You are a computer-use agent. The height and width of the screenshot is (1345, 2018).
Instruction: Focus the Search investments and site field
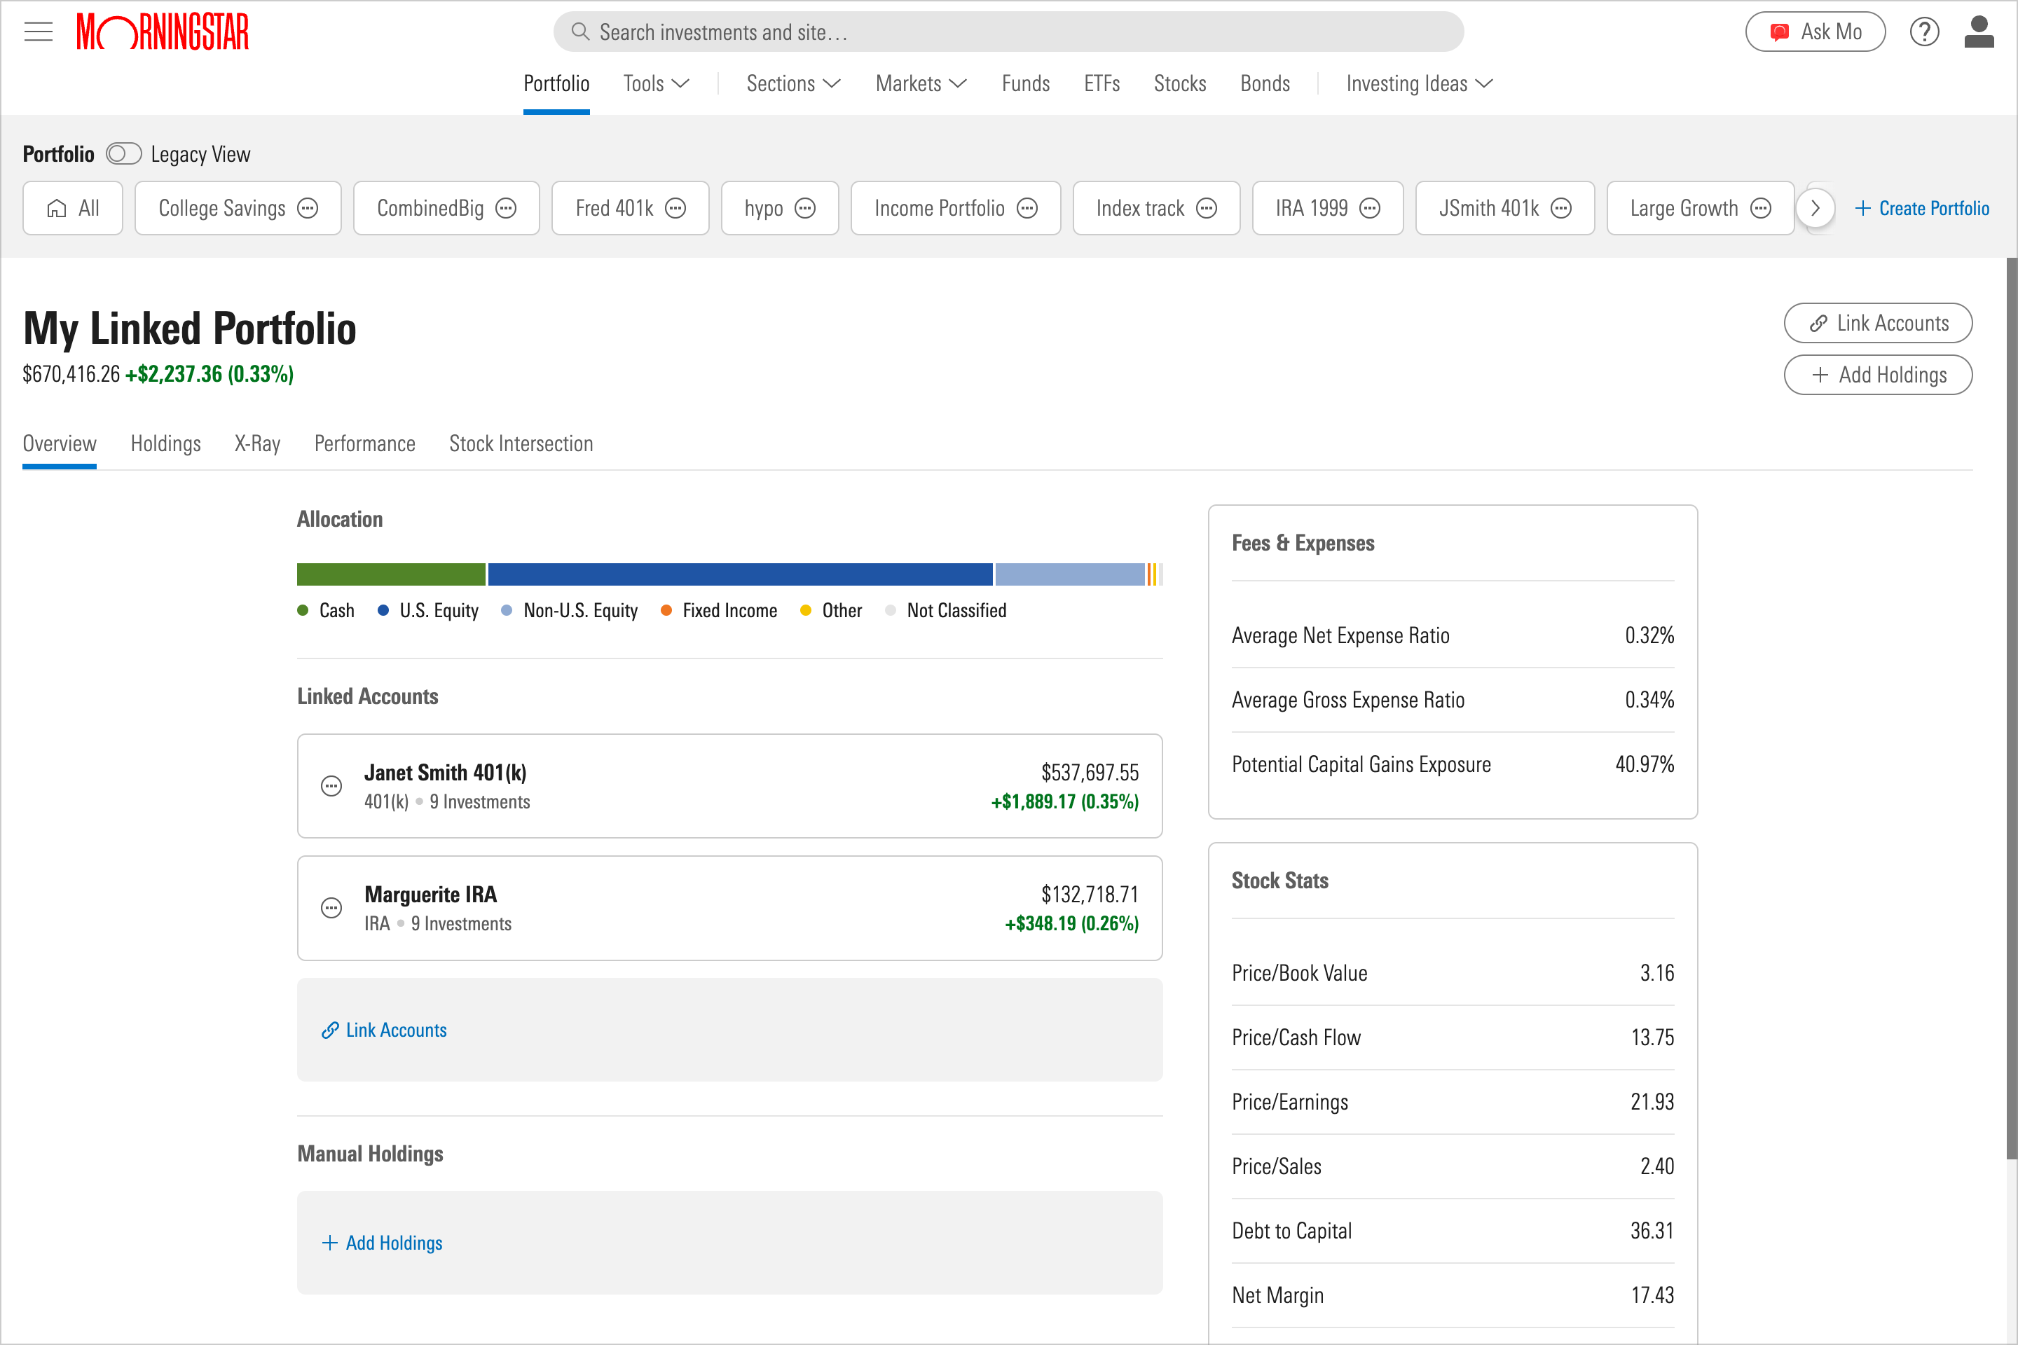click(1008, 32)
